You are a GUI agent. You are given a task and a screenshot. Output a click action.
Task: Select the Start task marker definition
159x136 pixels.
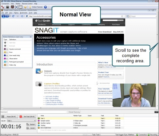(x=17, y=43)
